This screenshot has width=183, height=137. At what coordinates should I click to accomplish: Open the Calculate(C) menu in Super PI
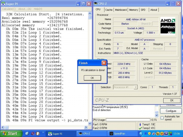point(9,9)
